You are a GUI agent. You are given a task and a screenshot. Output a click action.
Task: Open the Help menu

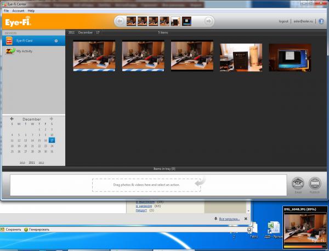pyautogui.click(x=31, y=11)
